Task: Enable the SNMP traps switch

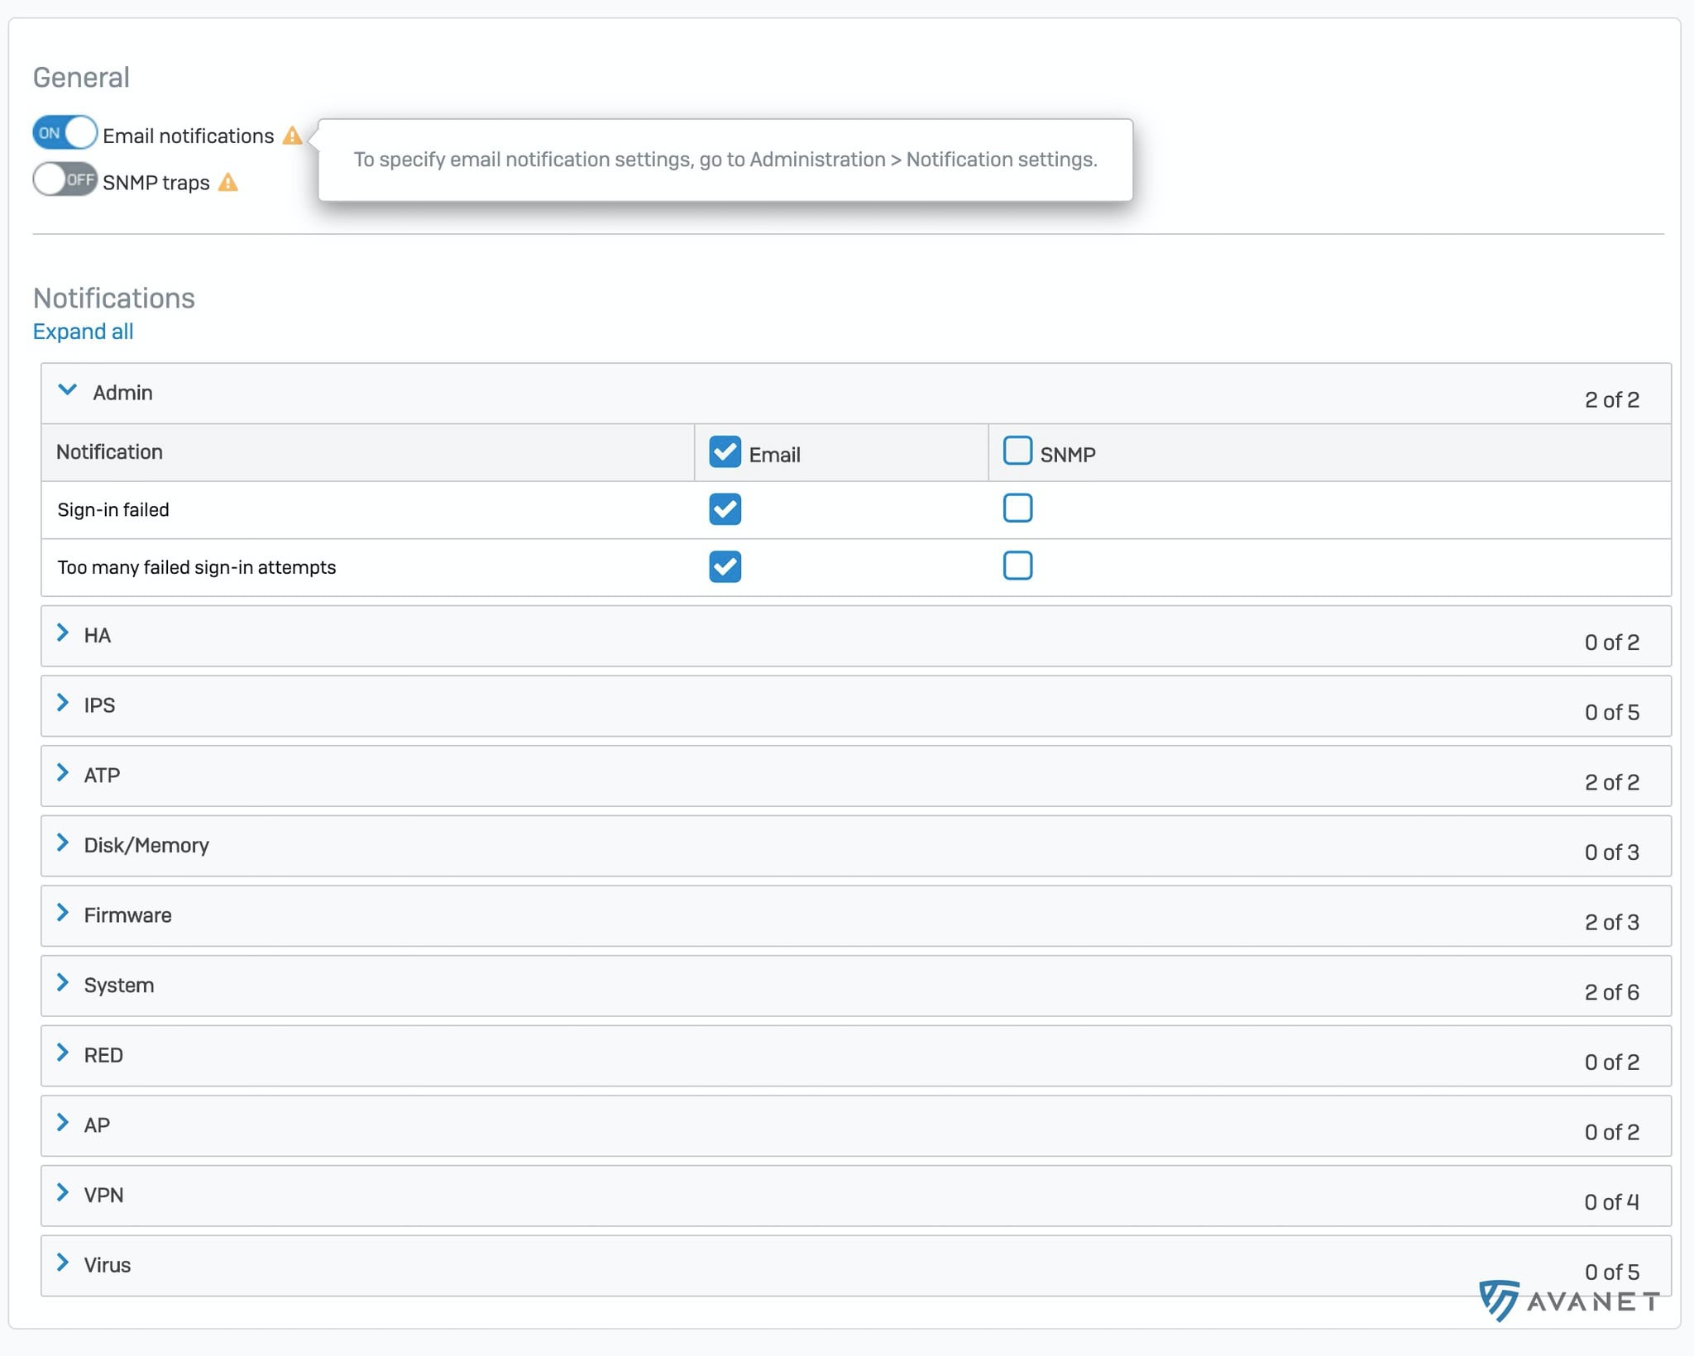Action: (65, 179)
